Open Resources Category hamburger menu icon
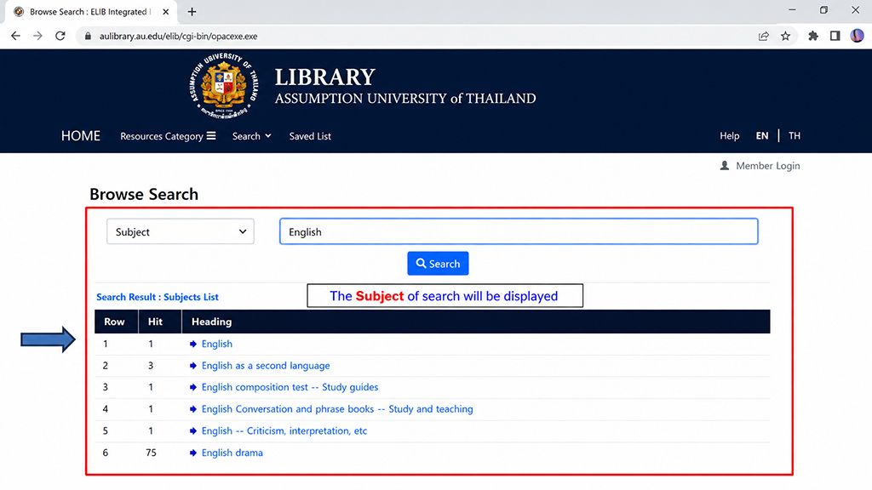Image resolution: width=872 pixels, height=490 pixels. coord(211,135)
